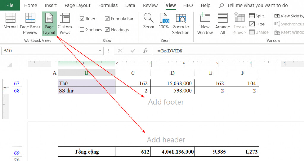
Task: Select total cell 1,273
Action: coord(243,152)
